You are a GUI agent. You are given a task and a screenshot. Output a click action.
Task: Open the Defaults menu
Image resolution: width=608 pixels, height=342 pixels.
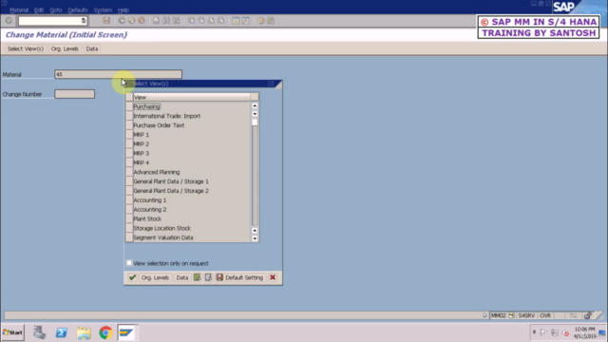78,10
